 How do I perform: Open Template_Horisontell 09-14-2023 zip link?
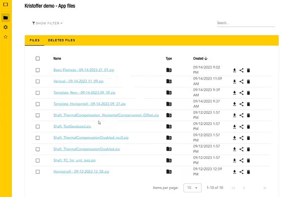[89, 104]
